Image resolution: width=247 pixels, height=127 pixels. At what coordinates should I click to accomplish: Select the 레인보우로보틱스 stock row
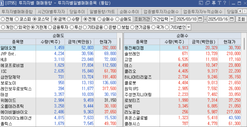pos(58,89)
